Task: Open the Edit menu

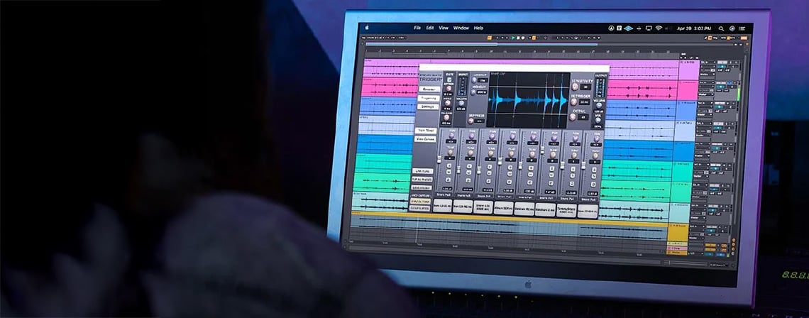Action: pyautogui.click(x=430, y=28)
